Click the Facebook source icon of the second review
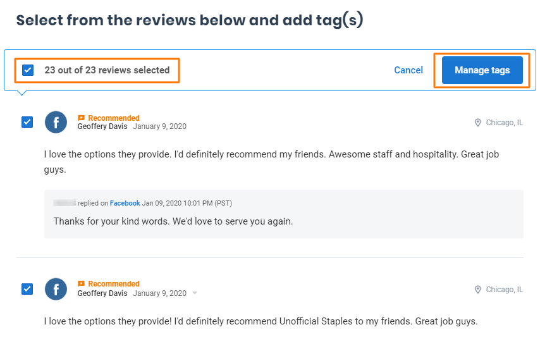This screenshot has height=339, width=540. pyautogui.click(x=56, y=289)
